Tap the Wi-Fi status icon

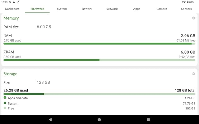click(184, 2)
